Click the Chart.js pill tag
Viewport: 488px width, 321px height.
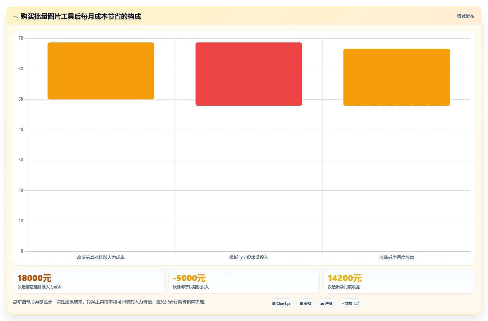coord(281,303)
